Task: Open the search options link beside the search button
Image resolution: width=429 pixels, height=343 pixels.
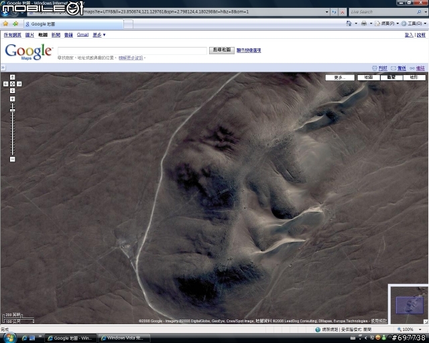Action: pyautogui.click(x=249, y=50)
